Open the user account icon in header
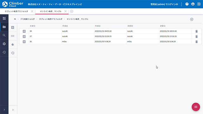203x114 pixels. (x=193, y=4)
